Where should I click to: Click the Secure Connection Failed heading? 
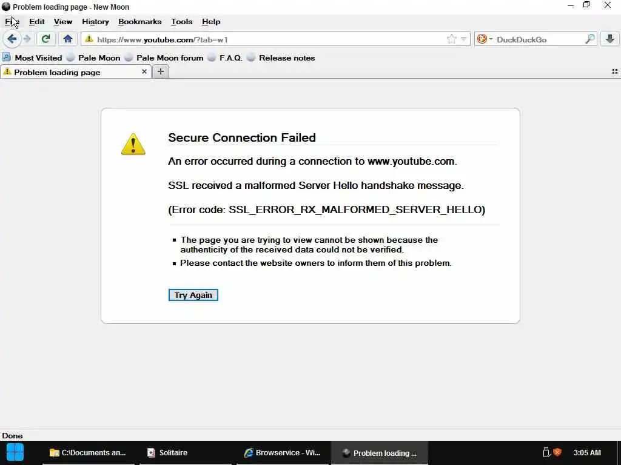[x=242, y=137]
